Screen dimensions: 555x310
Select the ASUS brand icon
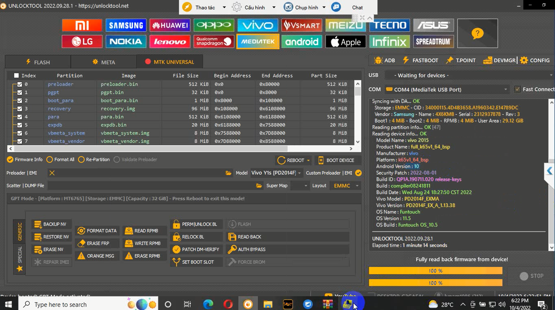433,25
